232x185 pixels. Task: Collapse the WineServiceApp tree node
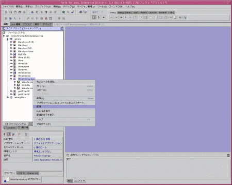pos(11,79)
